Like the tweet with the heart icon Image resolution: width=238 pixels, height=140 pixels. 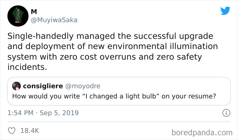12,130
